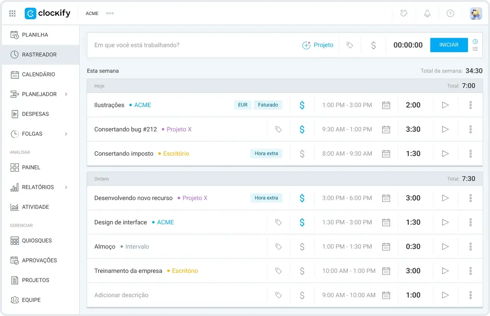Toggle billable dollar sign for Consertando imposto
Image resolution: width=490 pixels, height=316 pixels.
[x=302, y=154]
